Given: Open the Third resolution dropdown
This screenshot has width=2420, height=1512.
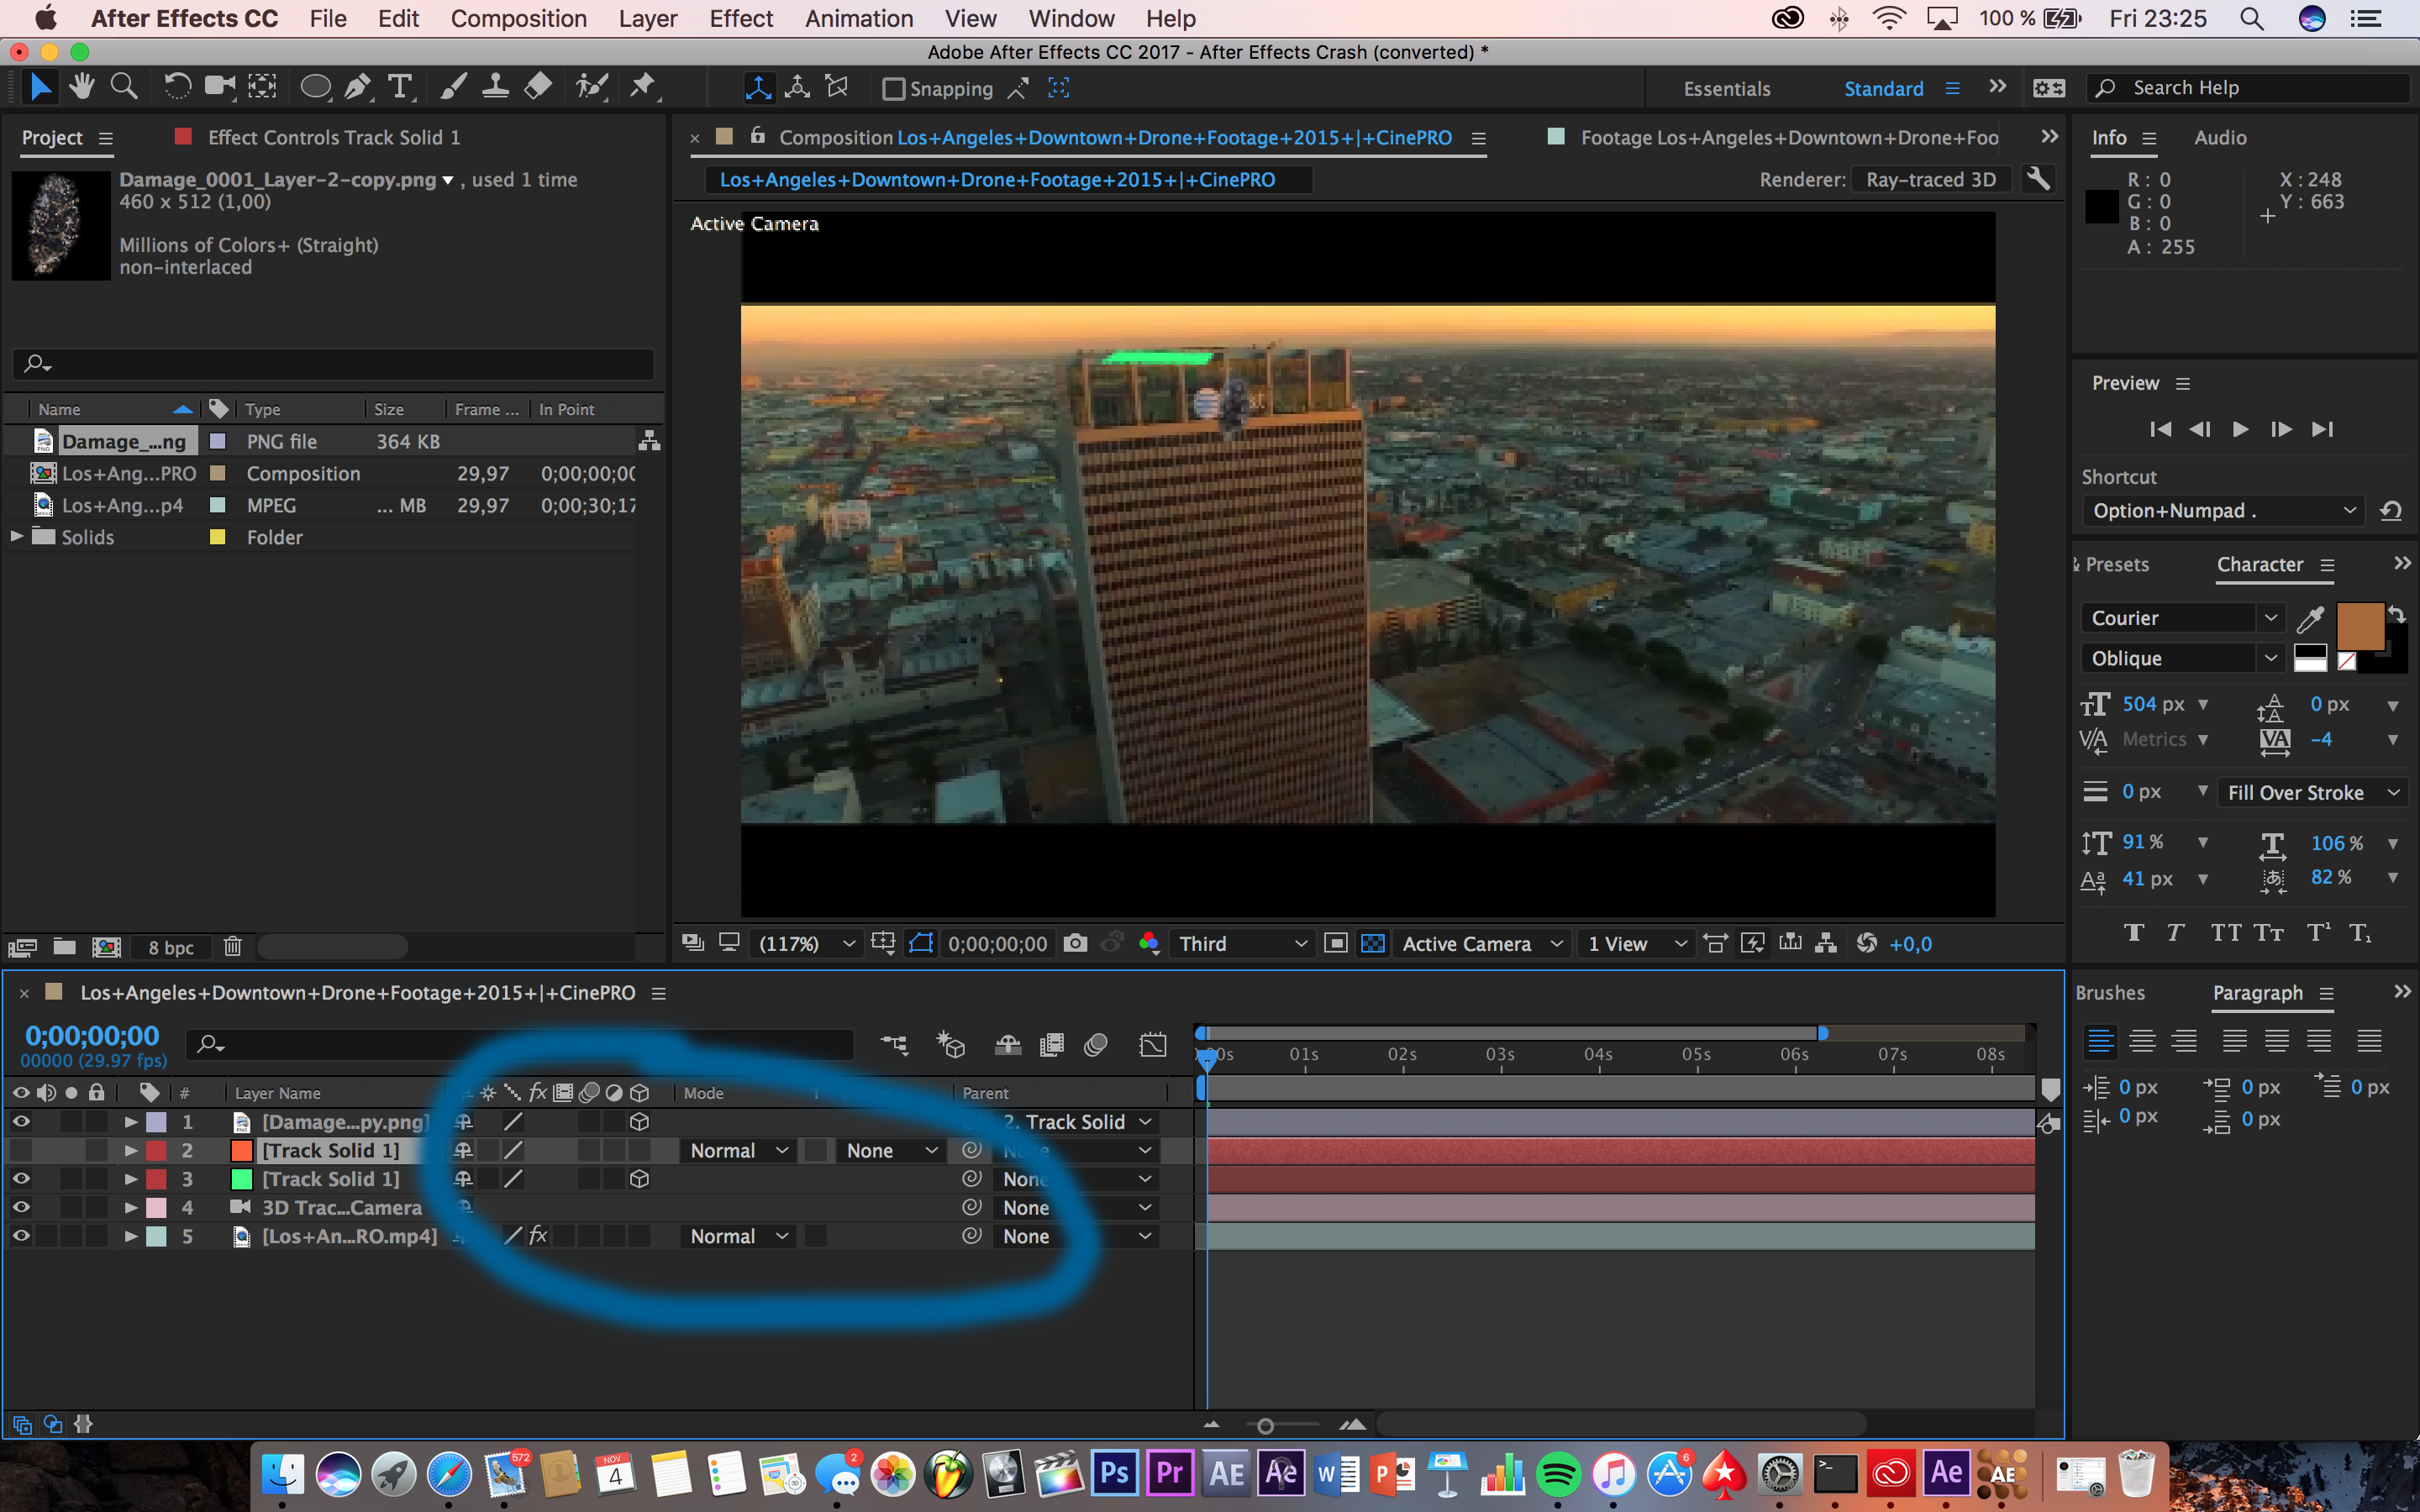Looking at the screenshot, I should point(1241,943).
